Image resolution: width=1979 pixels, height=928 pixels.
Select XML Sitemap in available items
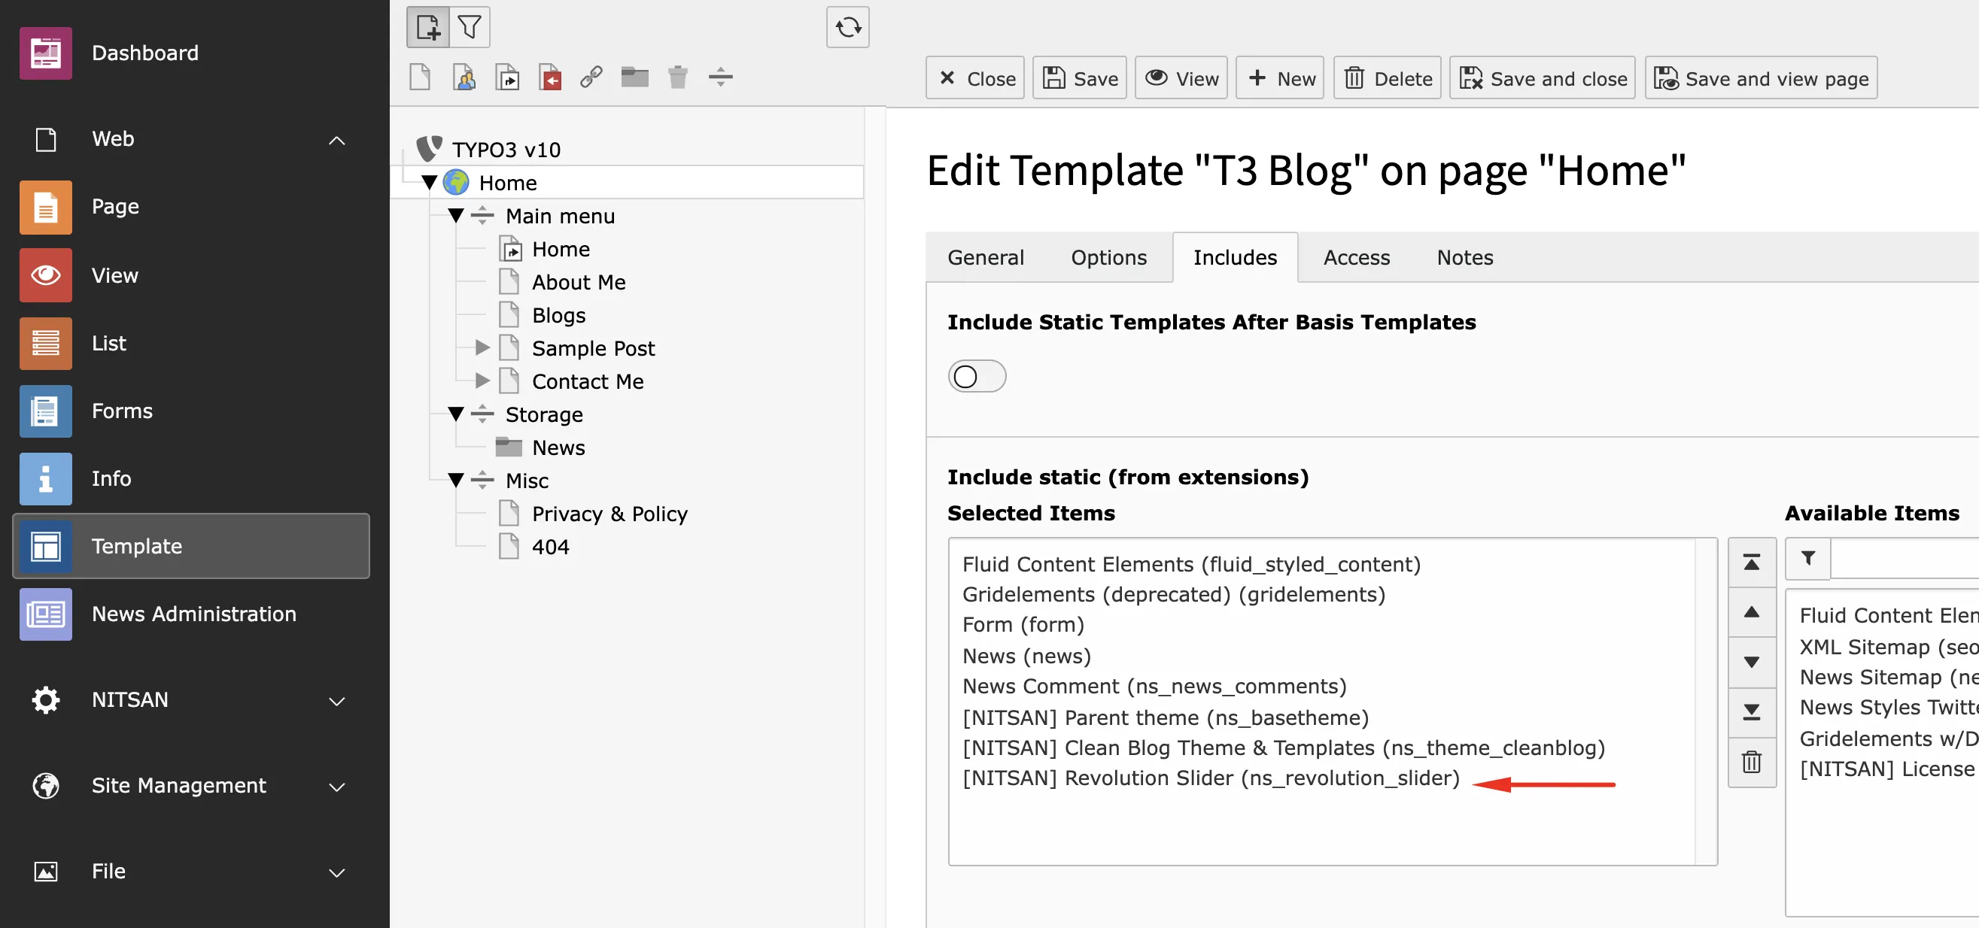pyautogui.click(x=1889, y=647)
